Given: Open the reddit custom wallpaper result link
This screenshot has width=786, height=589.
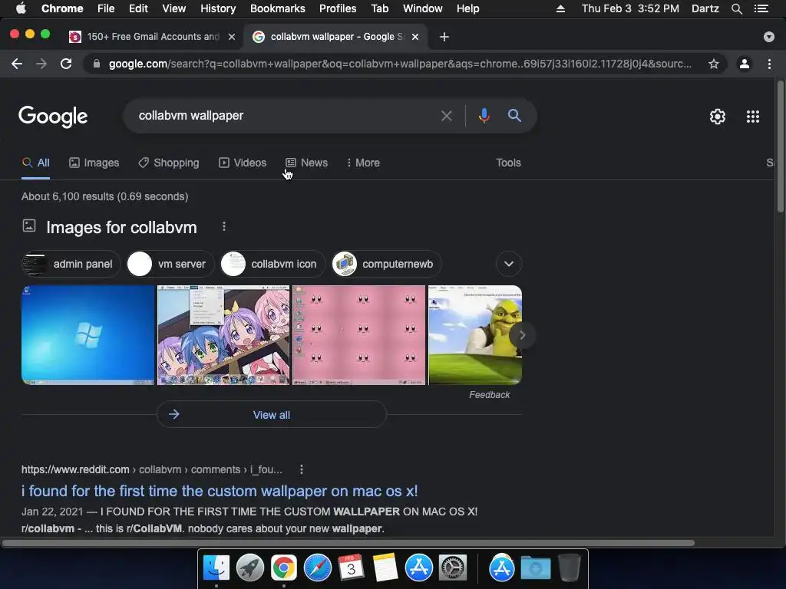Looking at the screenshot, I should point(220,491).
